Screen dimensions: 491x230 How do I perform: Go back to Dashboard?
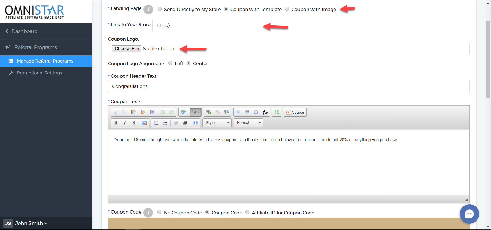[x=25, y=31]
